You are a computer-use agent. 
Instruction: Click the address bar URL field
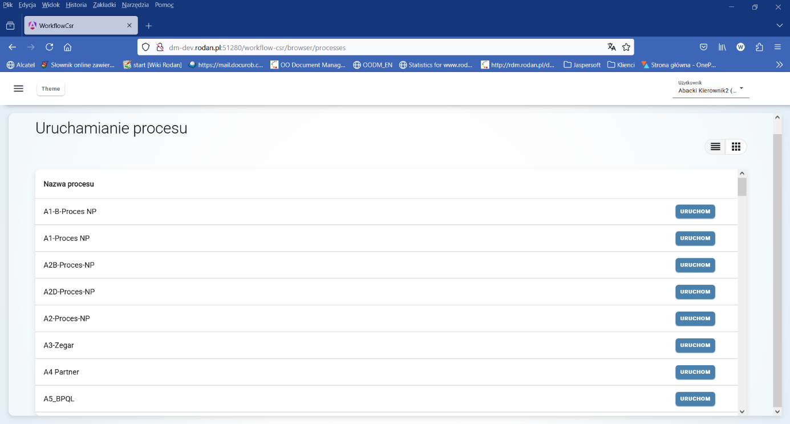371,47
